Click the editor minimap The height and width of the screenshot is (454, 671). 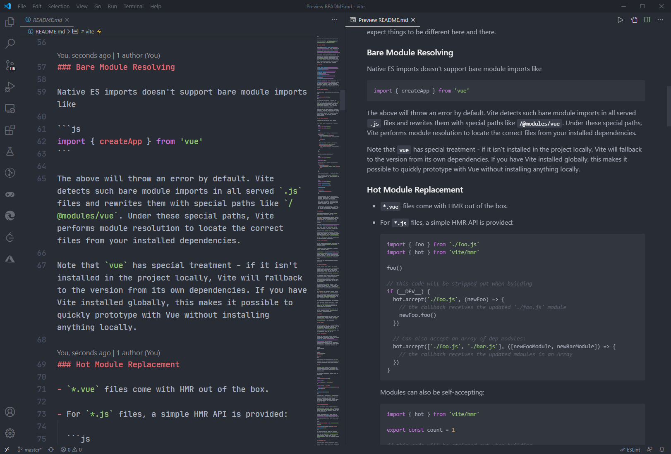[x=328, y=240]
